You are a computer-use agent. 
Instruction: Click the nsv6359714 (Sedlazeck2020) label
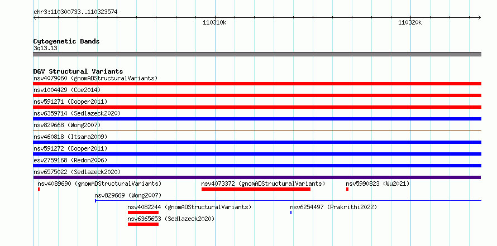[x=77, y=113]
